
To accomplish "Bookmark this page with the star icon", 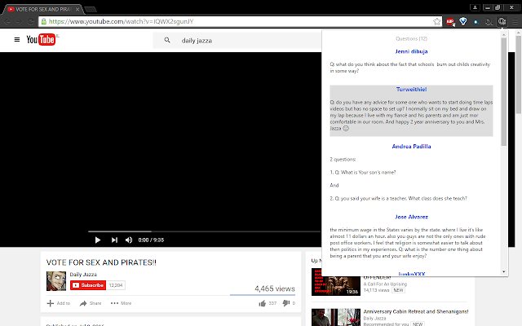I will (437, 22).
